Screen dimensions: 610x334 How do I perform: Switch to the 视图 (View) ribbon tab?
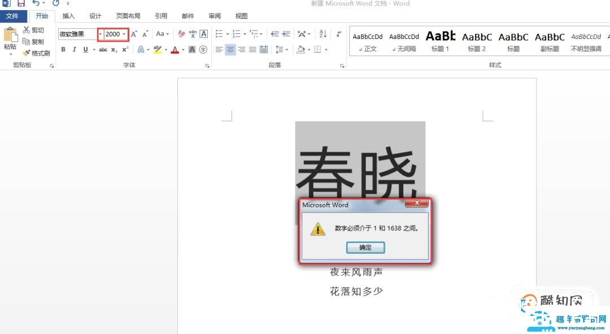pos(241,16)
